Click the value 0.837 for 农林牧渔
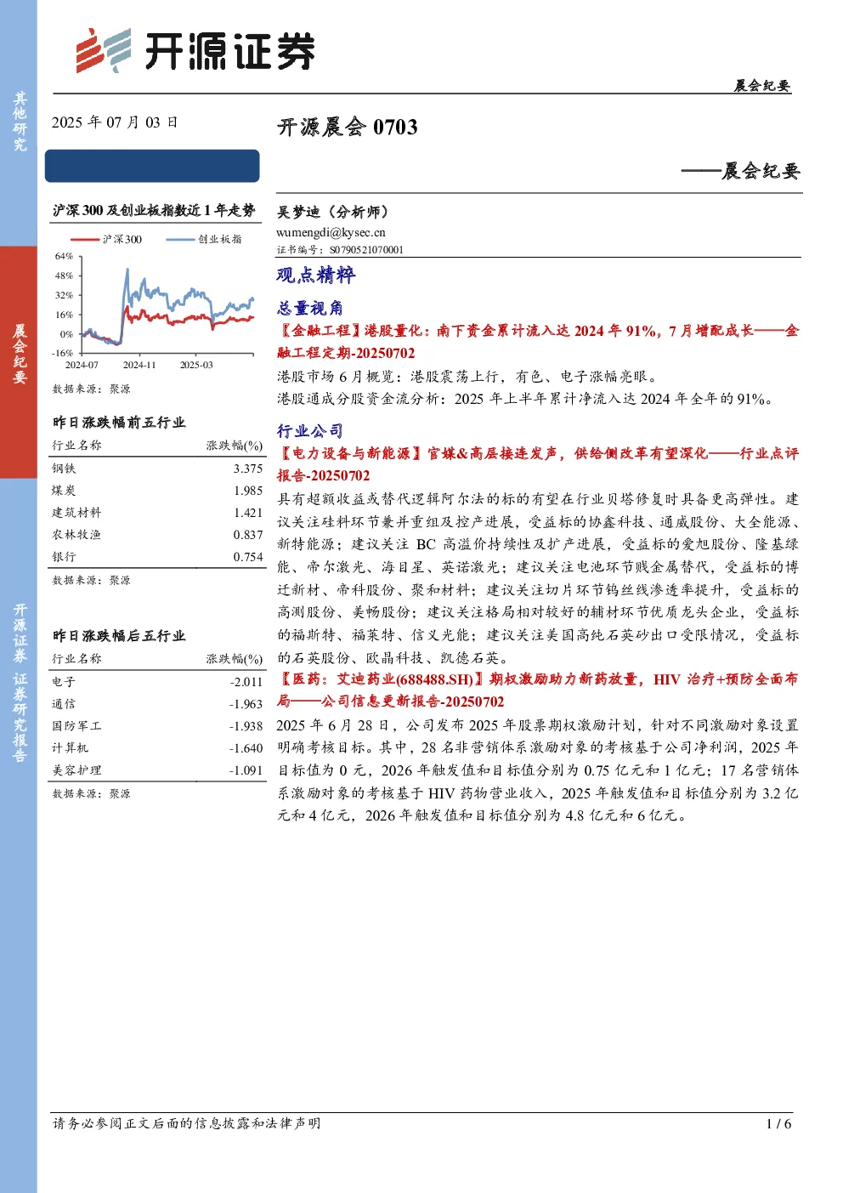The image size is (843, 1193). (248, 535)
